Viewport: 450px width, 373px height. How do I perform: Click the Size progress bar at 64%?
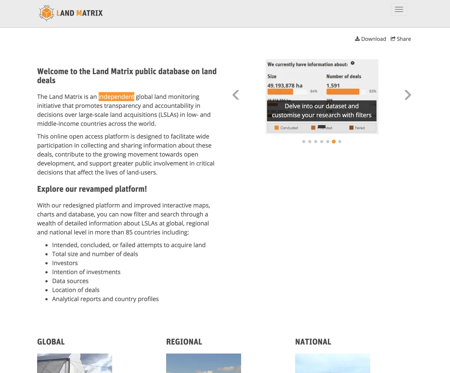[287, 91]
